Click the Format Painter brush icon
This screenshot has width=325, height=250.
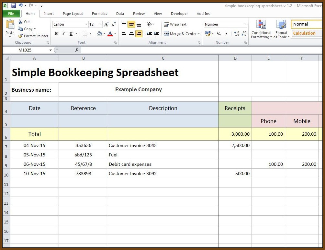point(21,36)
